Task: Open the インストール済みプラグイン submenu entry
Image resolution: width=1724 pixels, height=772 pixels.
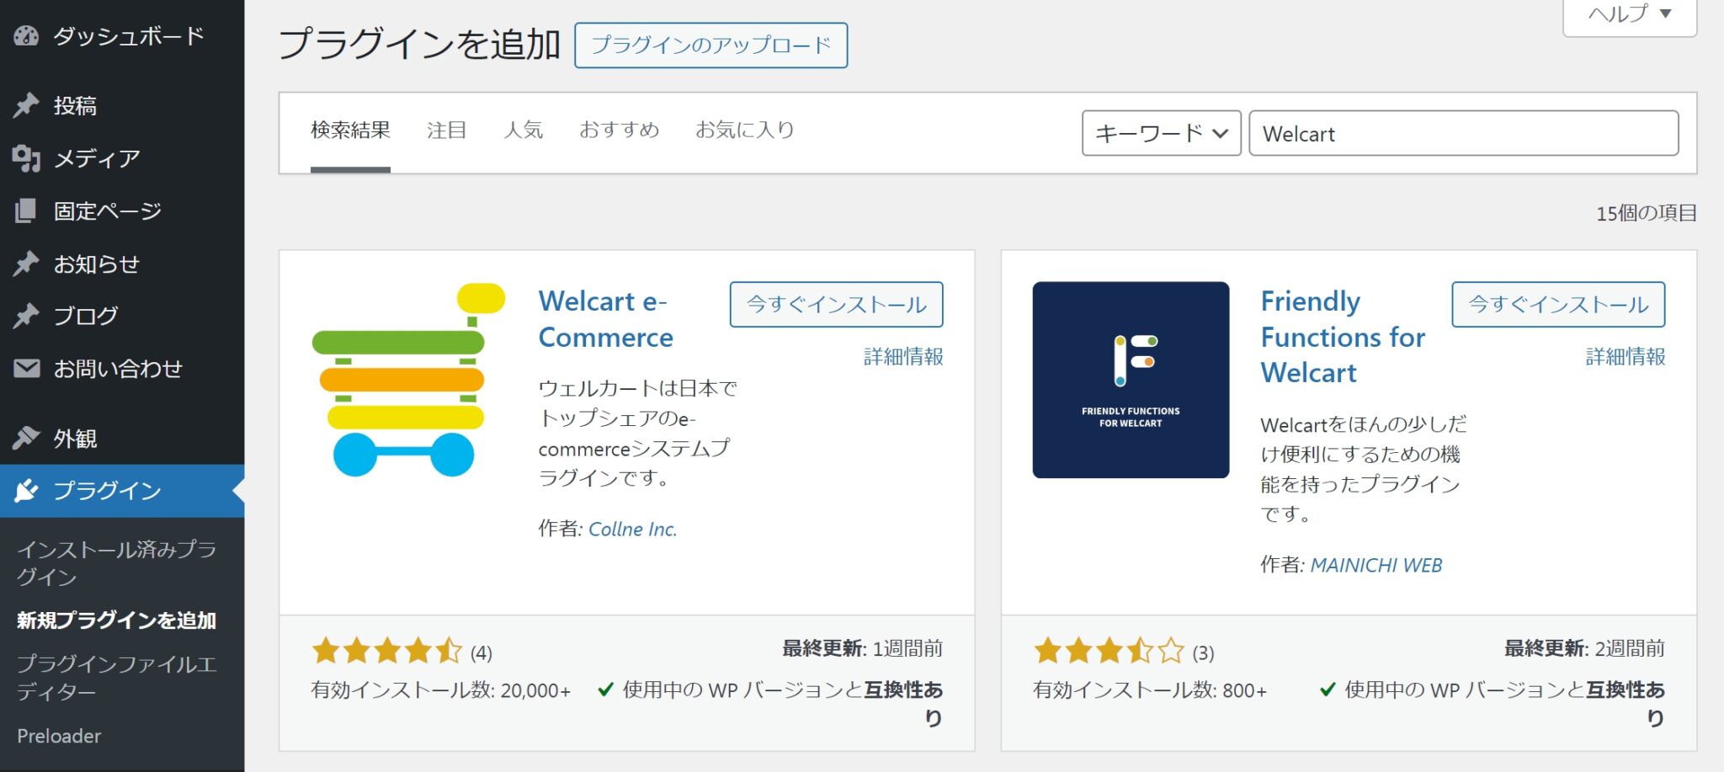Action: pos(116,562)
